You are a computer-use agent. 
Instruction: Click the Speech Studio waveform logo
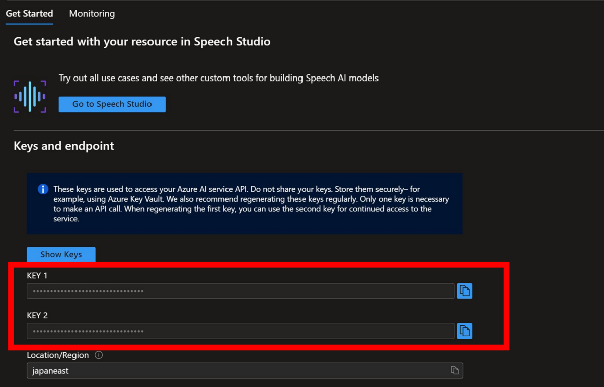point(30,96)
